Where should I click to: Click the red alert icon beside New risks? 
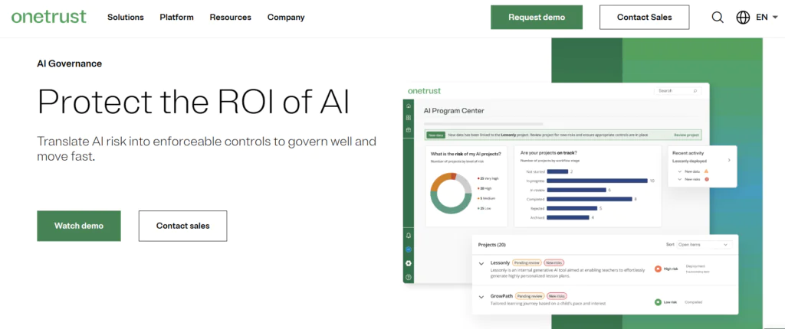[706, 179]
